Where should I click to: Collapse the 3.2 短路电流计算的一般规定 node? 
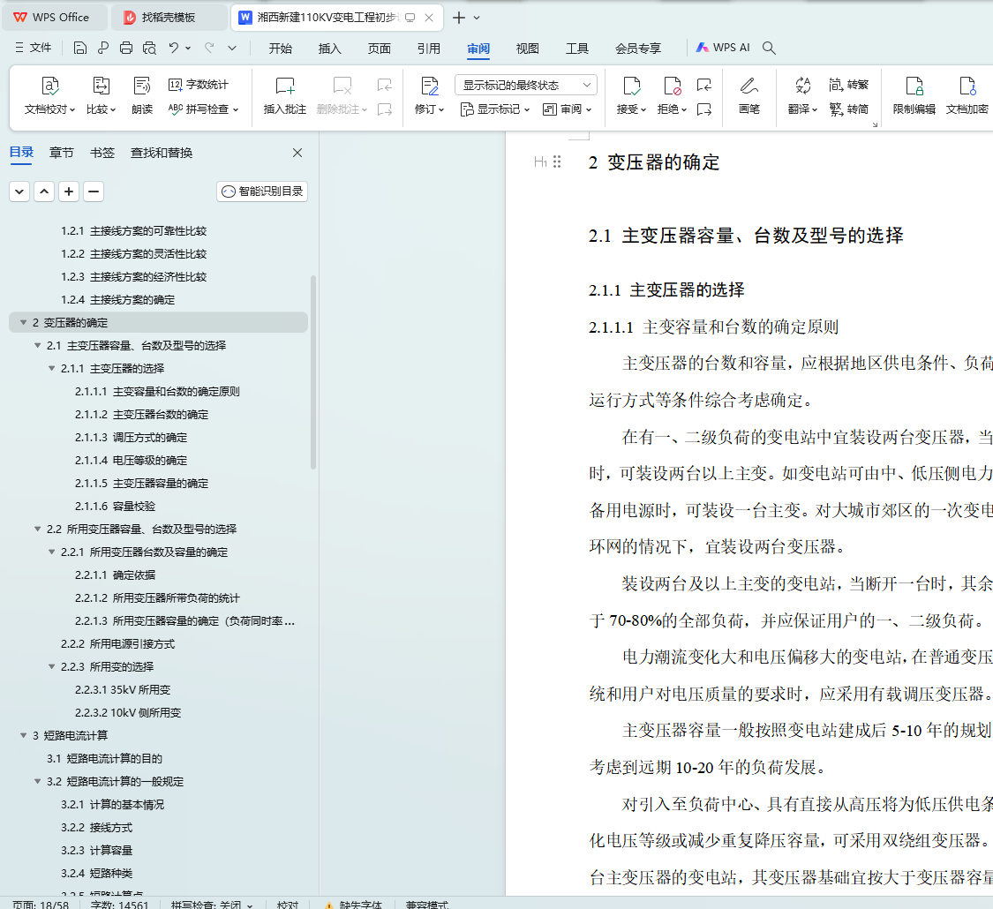37,782
